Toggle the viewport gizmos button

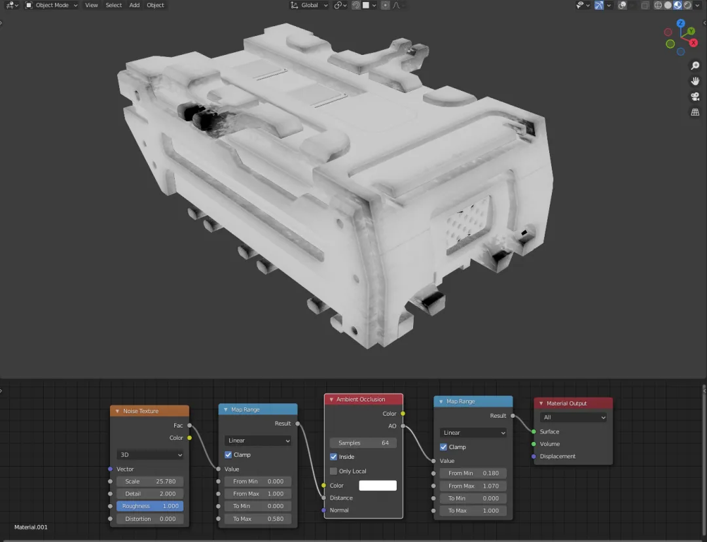599,5
